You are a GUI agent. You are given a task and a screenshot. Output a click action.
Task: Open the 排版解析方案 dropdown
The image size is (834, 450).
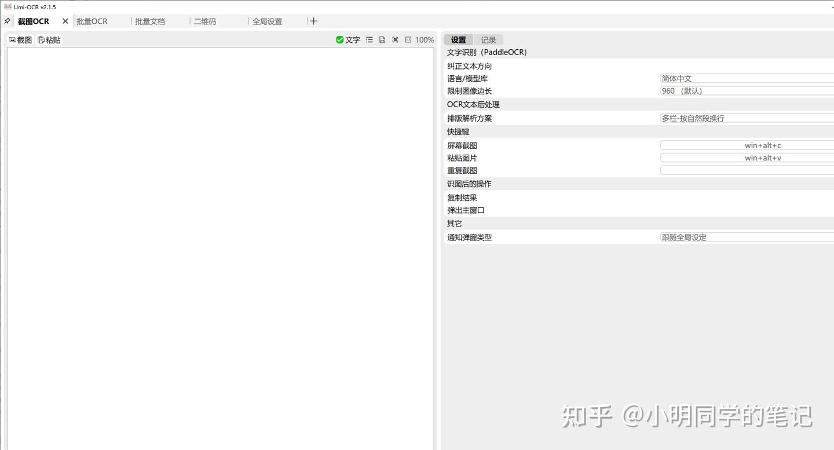[747, 118]
